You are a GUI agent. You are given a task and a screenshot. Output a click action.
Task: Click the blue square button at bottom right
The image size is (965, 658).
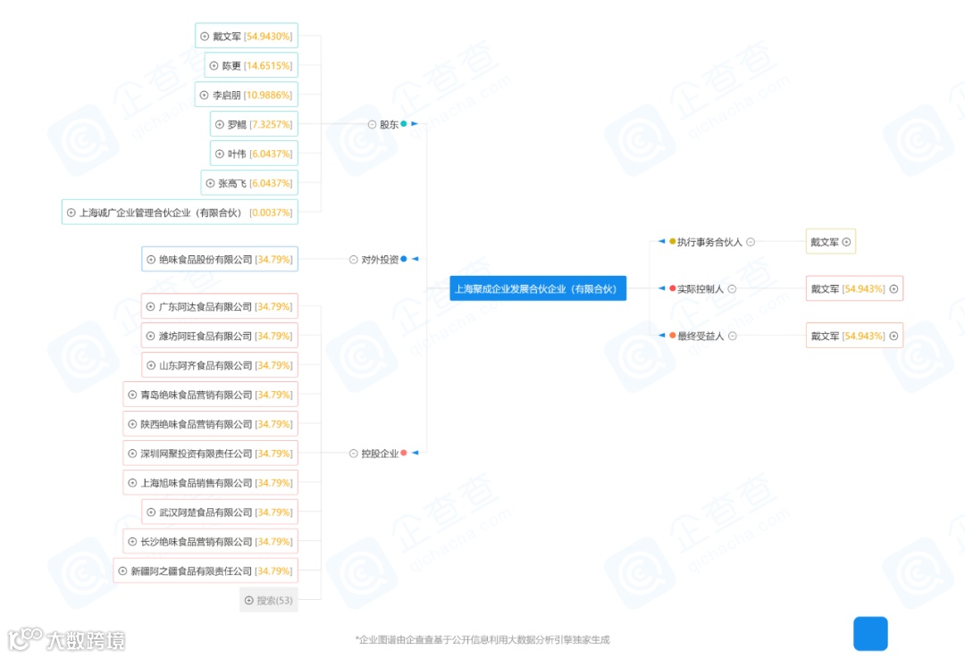[x=870, y=633]
